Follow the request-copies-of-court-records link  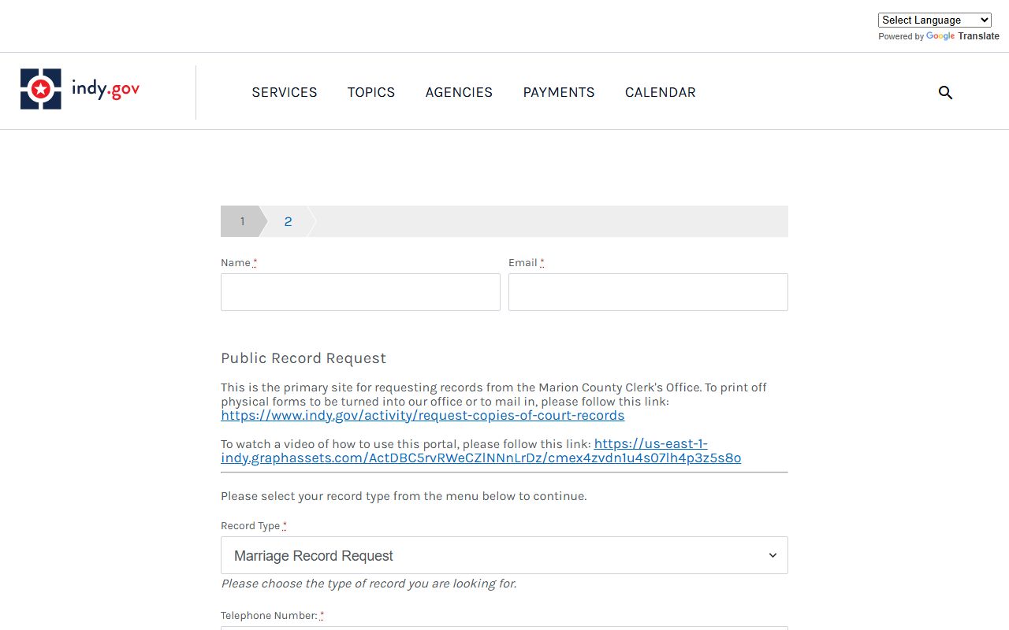(x=423, y=415)
